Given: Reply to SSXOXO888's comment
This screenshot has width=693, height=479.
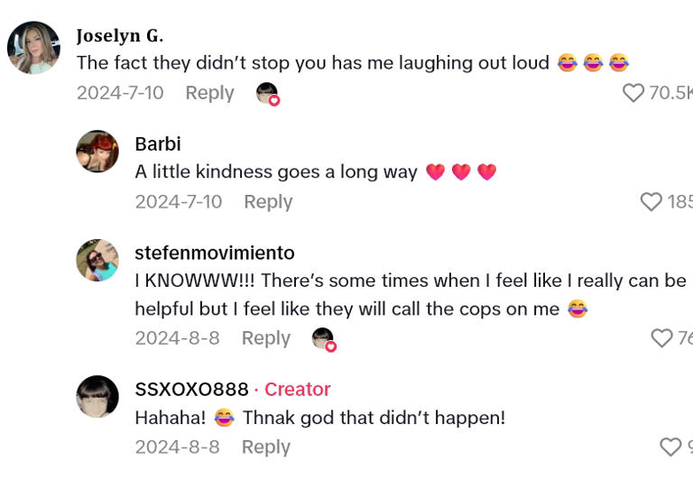Looking at the screenshot, I should click(x=265, y=447).
